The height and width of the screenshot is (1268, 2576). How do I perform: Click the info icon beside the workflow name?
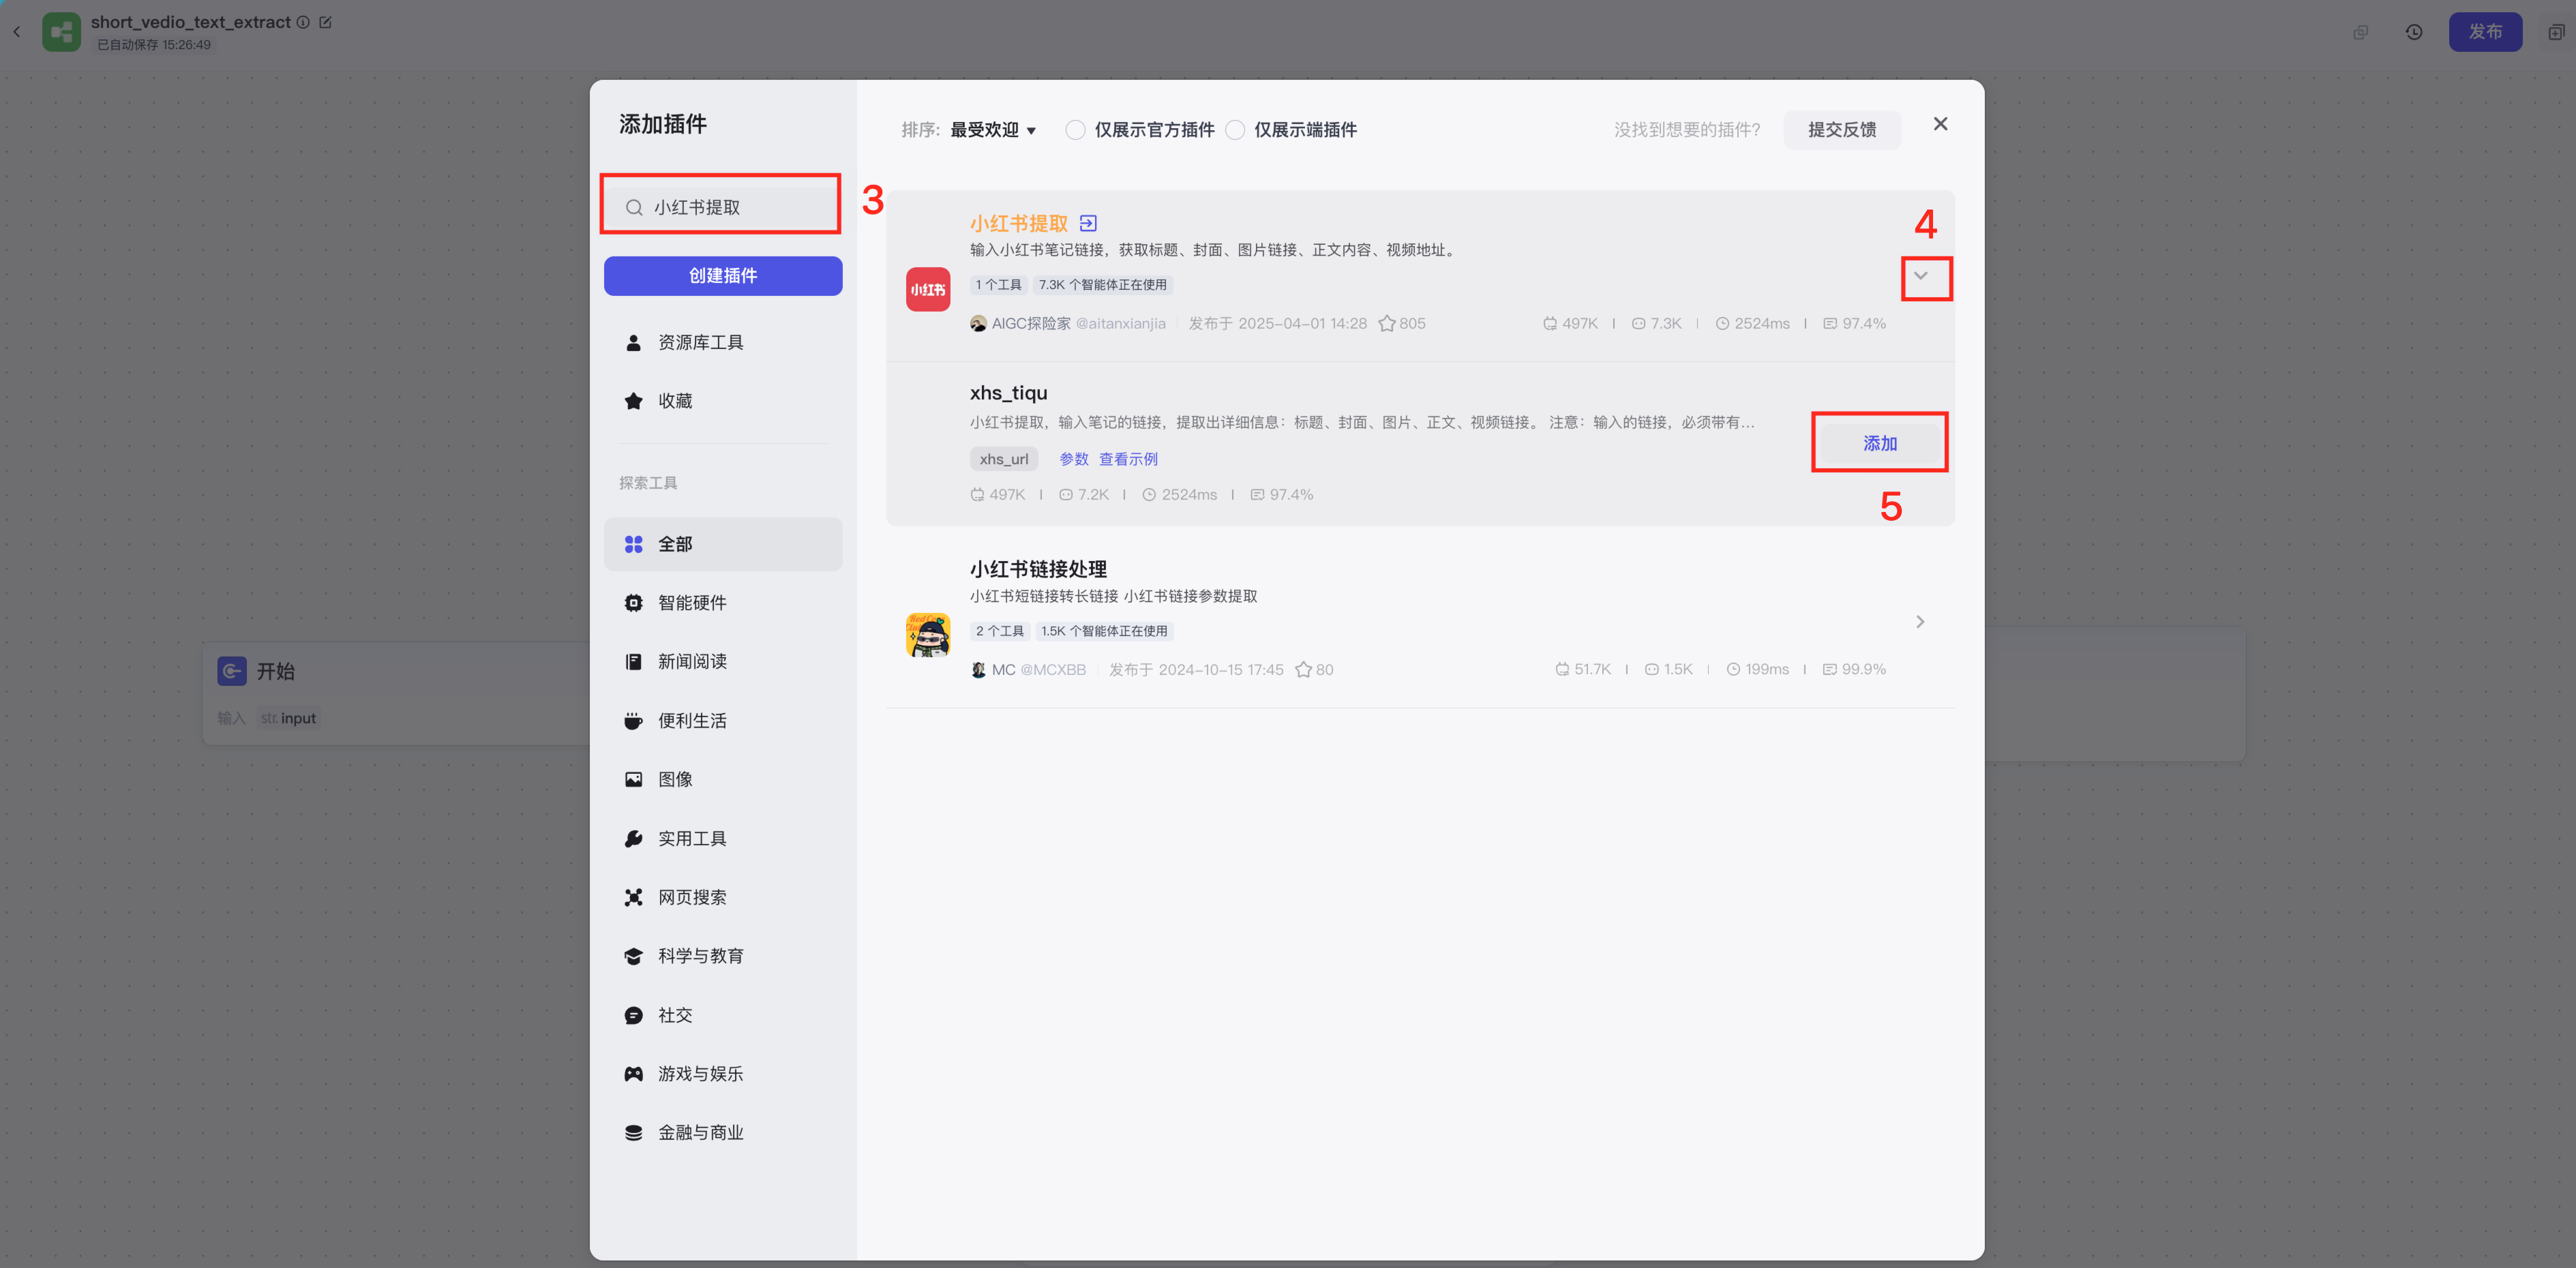coord(302,22)
